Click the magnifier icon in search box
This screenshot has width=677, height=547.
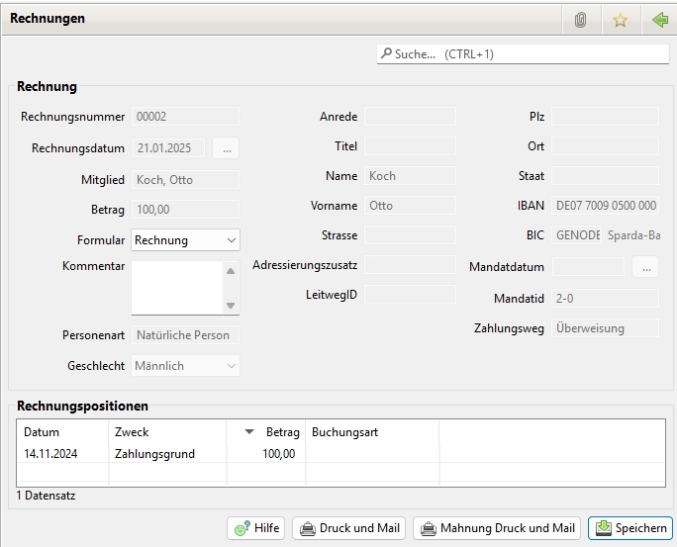click(x=386, y=54)
